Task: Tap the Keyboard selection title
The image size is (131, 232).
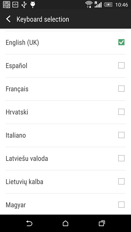Action: point(43,19)
